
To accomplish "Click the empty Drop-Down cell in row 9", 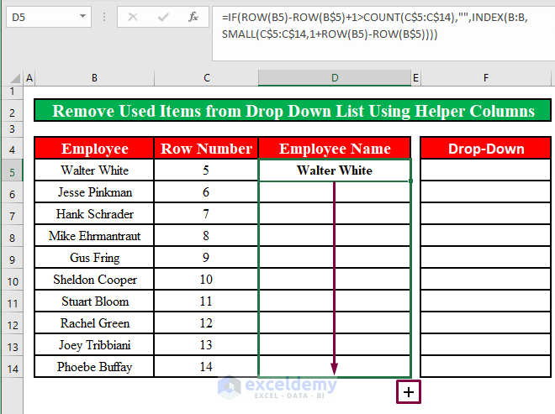I will point(486,258).
